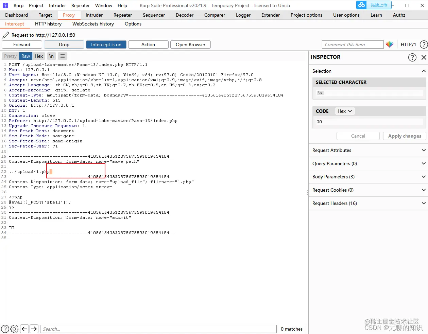This screenshot has height=334, width=428.
Task: Expand Request Cookies (0) section
Action: click(368, 190)
